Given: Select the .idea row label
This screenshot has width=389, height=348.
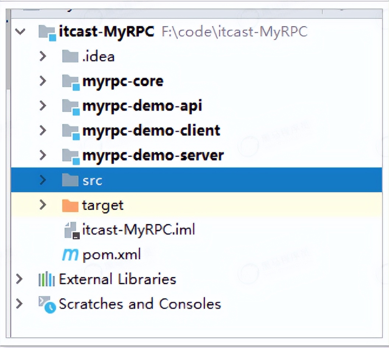Looking at the screenshot, I should click(x=98, y=57).
